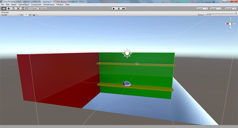Screen dimensions: 238x128
Task: Click the Pause button
Action: pyautogui.click(x=119, y=9)
